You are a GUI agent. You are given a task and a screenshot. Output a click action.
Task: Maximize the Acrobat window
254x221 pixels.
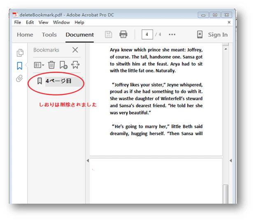point(215,15)
